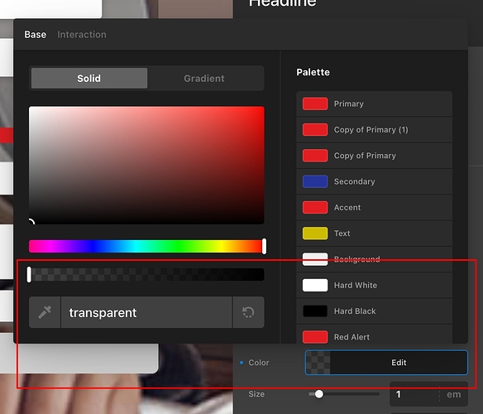Select the Copy of Primary (1) color
The image size is (483, 414).
374,129
